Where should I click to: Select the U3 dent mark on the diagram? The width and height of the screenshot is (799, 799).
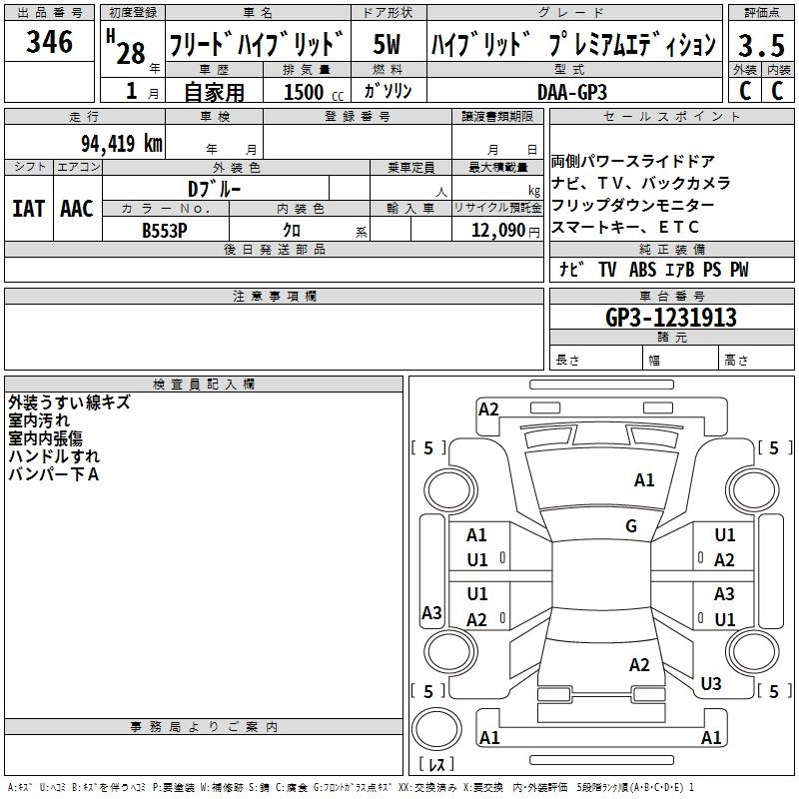click(710, 684)
